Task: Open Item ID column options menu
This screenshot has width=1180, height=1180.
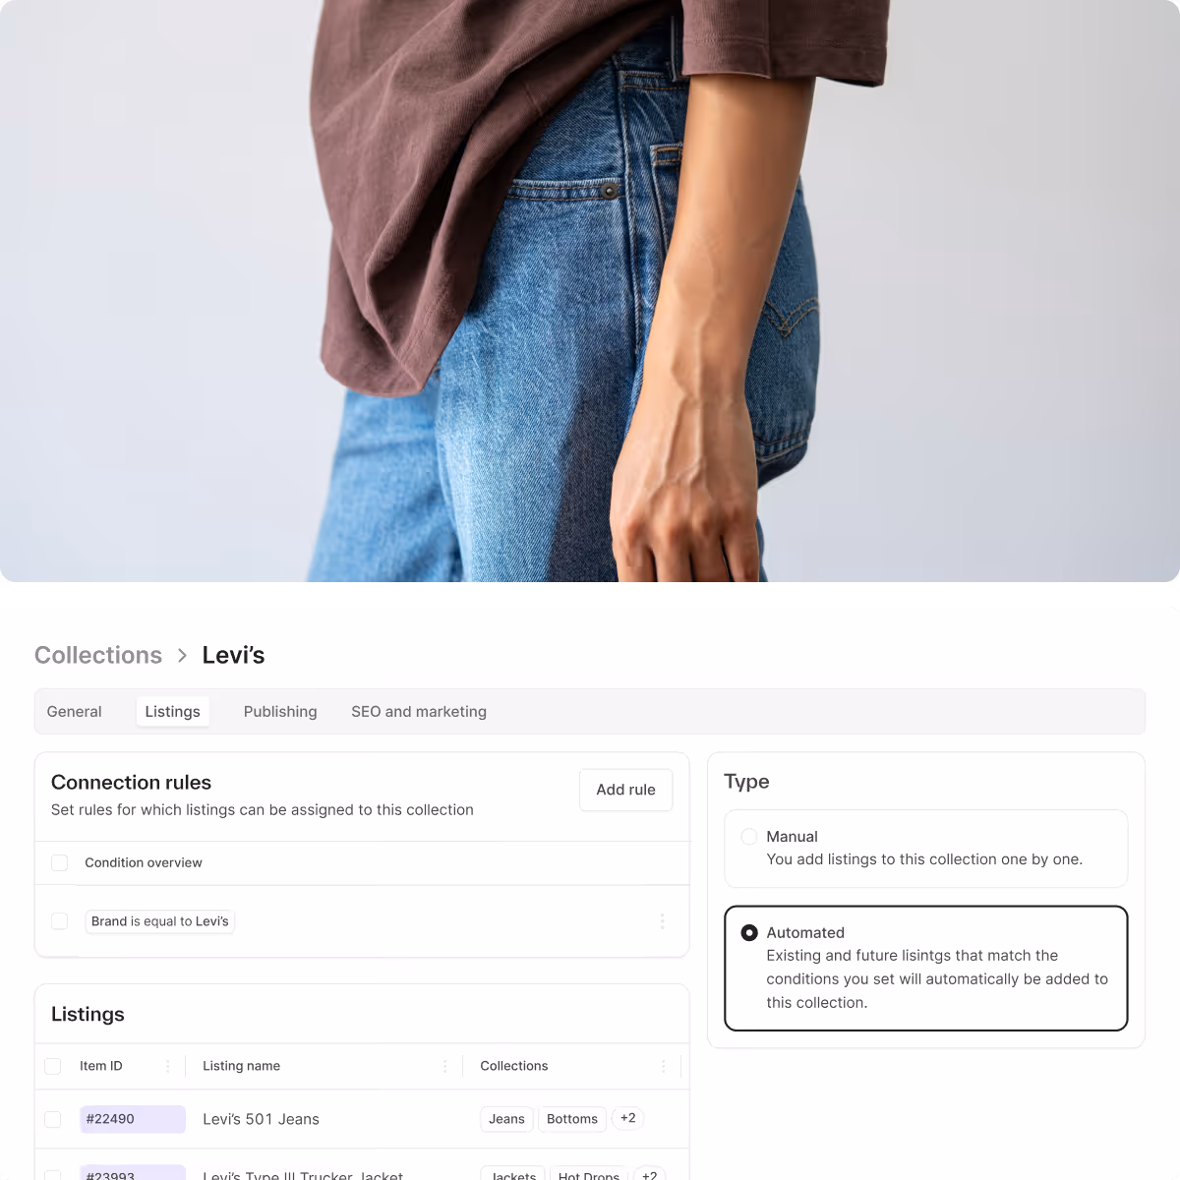Action: pos(167,1066)
